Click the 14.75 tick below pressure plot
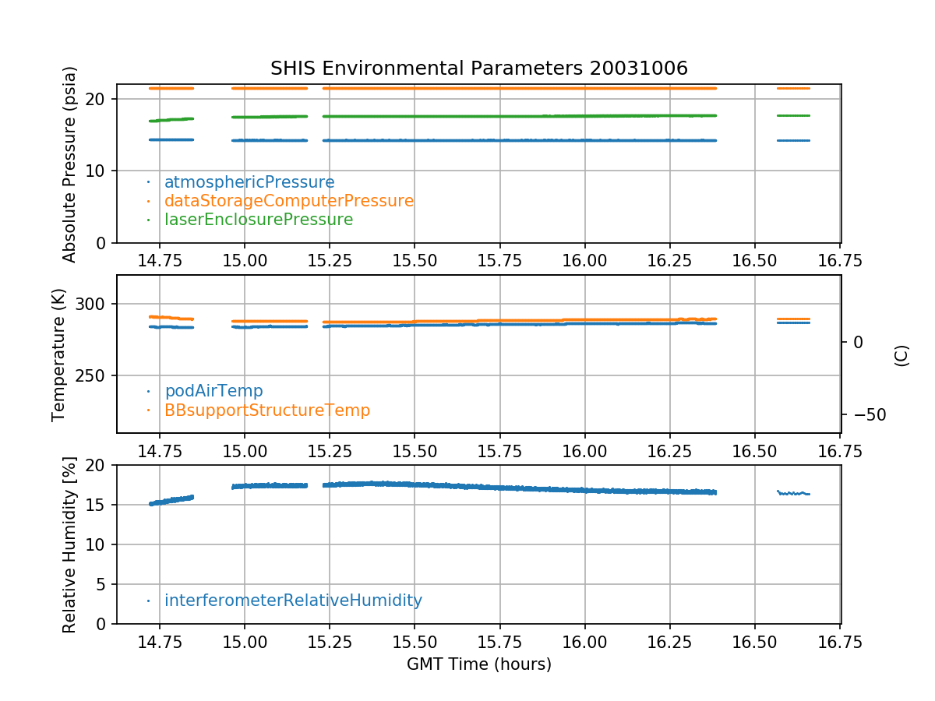The height and width of the screenshot is (701, 935). (x=159, y=259)
